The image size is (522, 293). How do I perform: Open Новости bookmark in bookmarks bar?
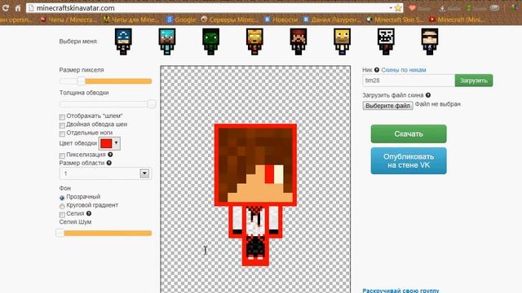pyautogui.click(x=281, y=20)
